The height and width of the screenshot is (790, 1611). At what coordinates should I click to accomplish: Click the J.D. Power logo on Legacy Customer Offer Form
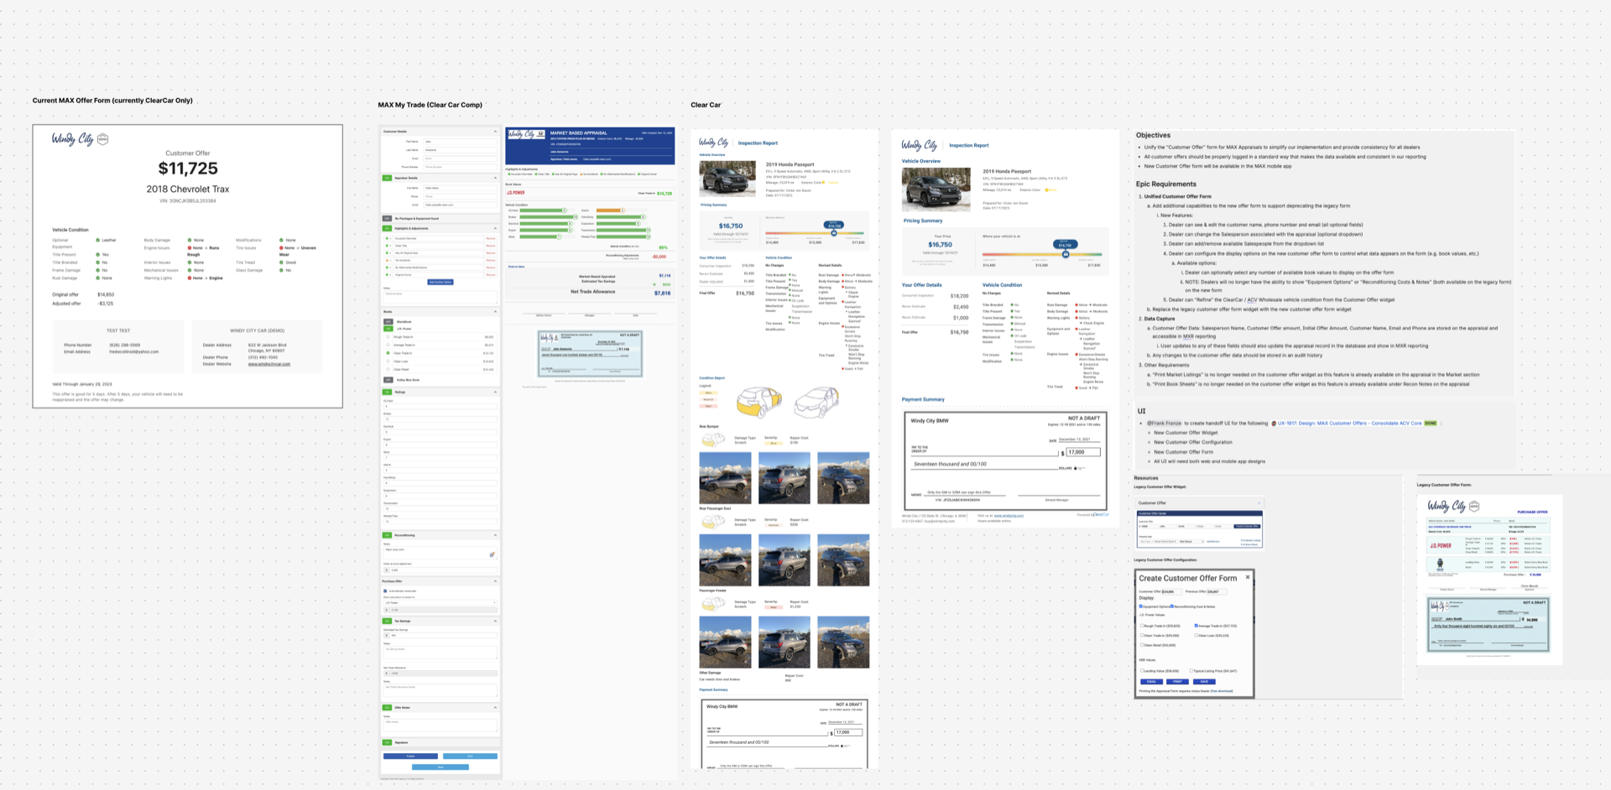point(1441,545)
